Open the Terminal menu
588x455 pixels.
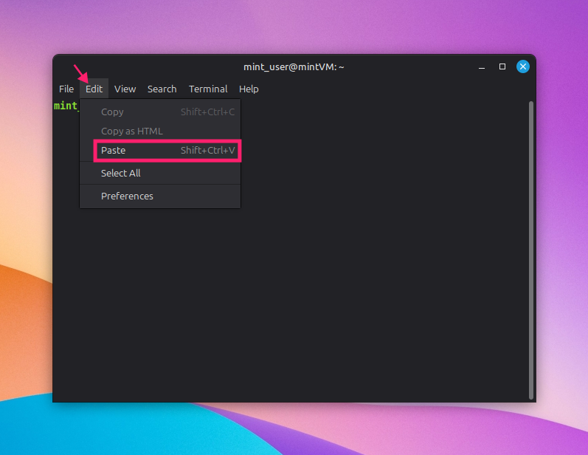click(208, 89)
